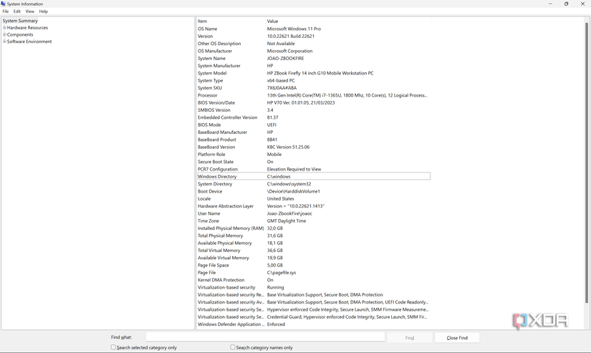Select Components tree item
Screen dimensions: 591x353
coord(20,34)
